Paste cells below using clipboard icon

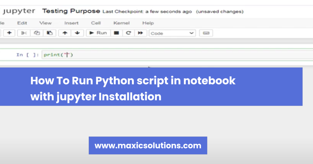(x=49, y=33)
